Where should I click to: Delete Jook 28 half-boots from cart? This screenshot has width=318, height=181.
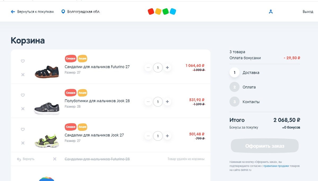23,109
